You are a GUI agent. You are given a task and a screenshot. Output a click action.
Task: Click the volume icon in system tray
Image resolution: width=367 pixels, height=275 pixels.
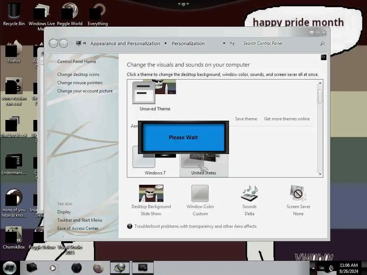pyautogui.click(x=331, y=268)
